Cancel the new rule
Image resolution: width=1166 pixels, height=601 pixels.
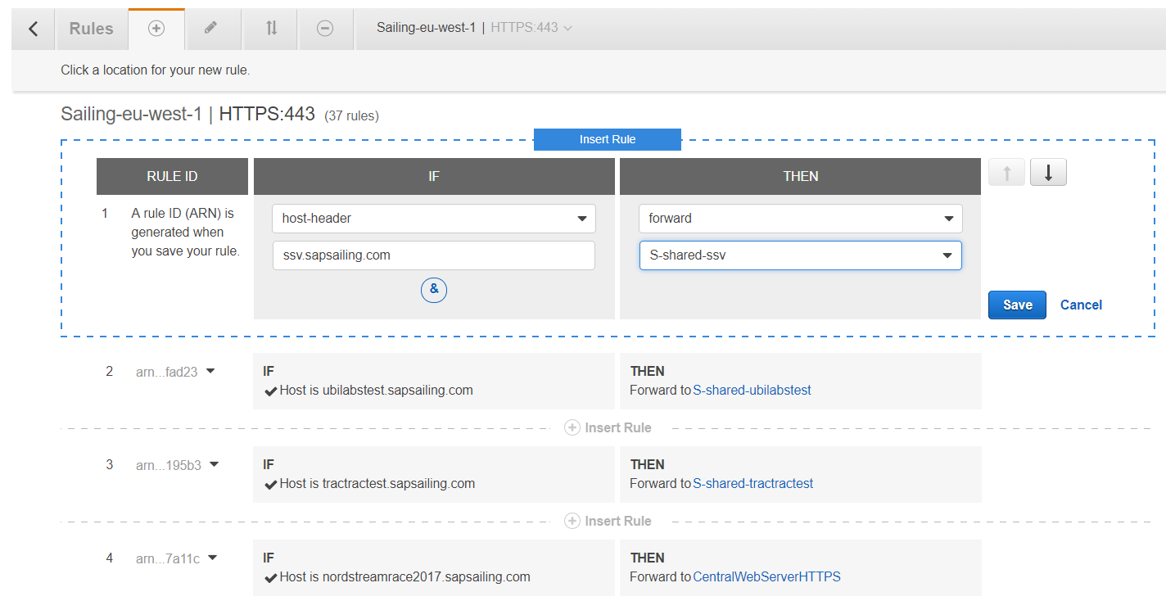coord(1081,305)
